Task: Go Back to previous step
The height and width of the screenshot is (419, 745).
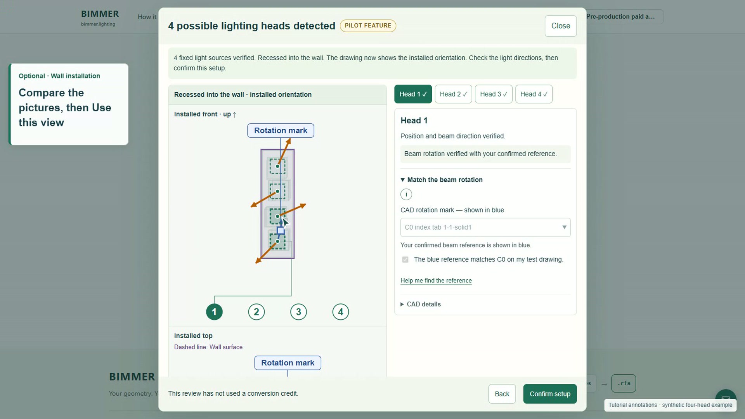Action: pyautogui.click(x=502, y=394)
